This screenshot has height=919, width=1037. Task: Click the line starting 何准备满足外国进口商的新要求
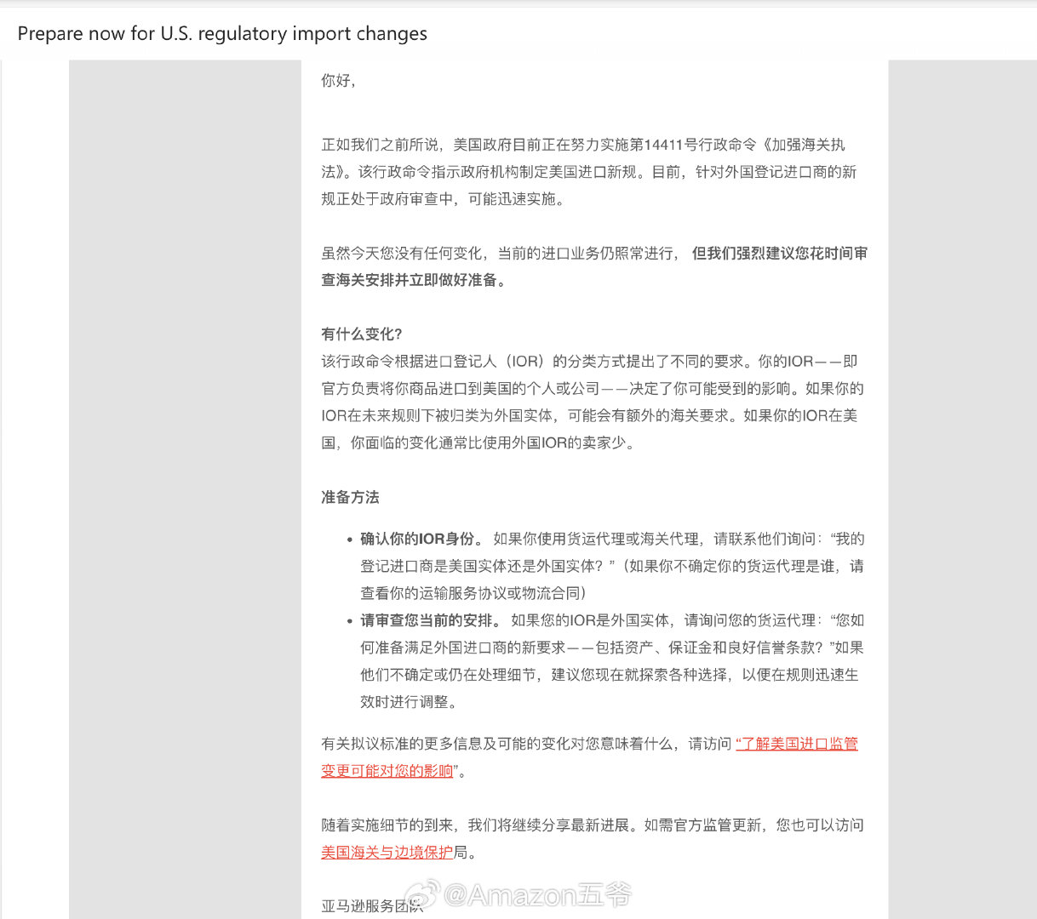click(x=612, y=648)
